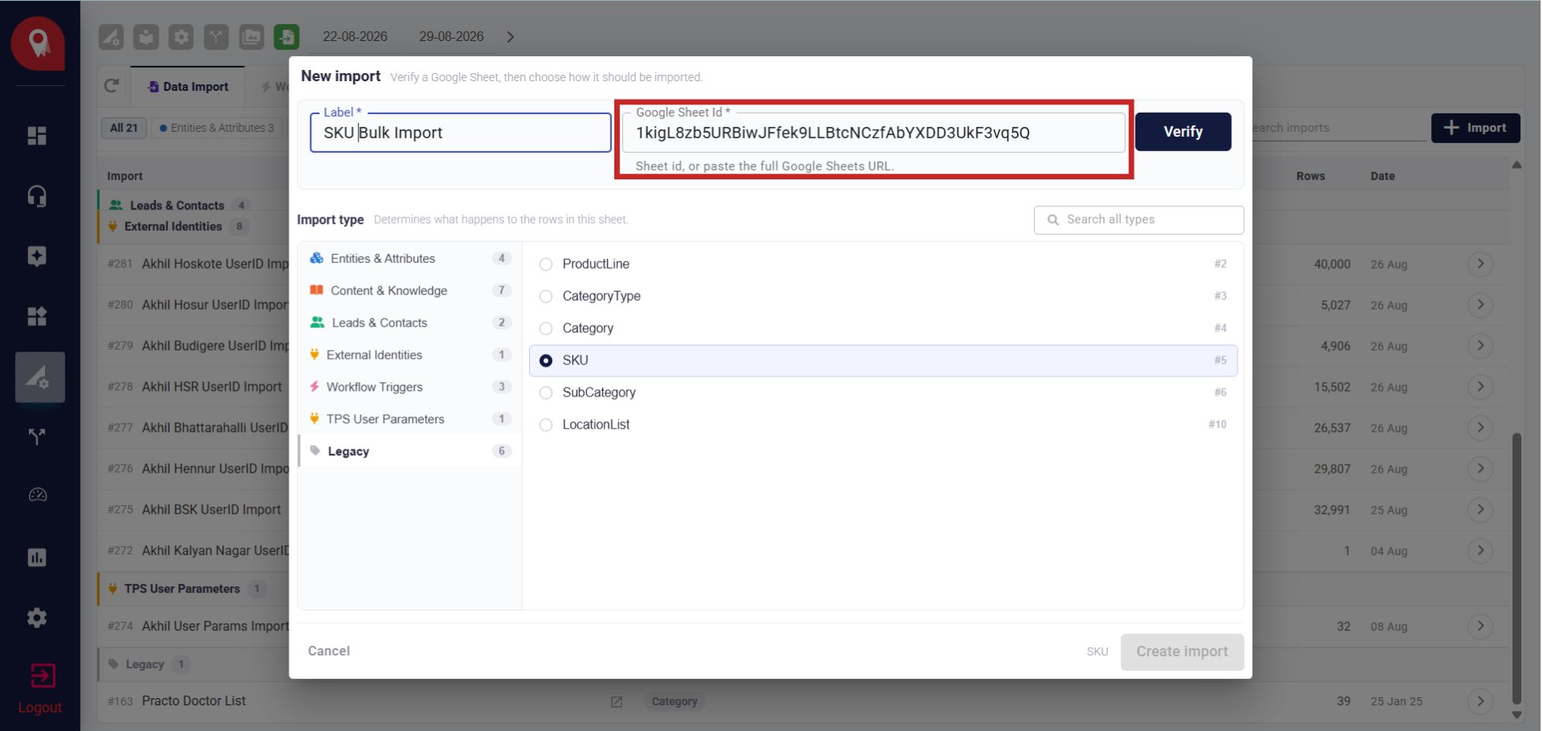Click the refresh icon beside Data Import
1543x731 pixels.
[112, 86]
